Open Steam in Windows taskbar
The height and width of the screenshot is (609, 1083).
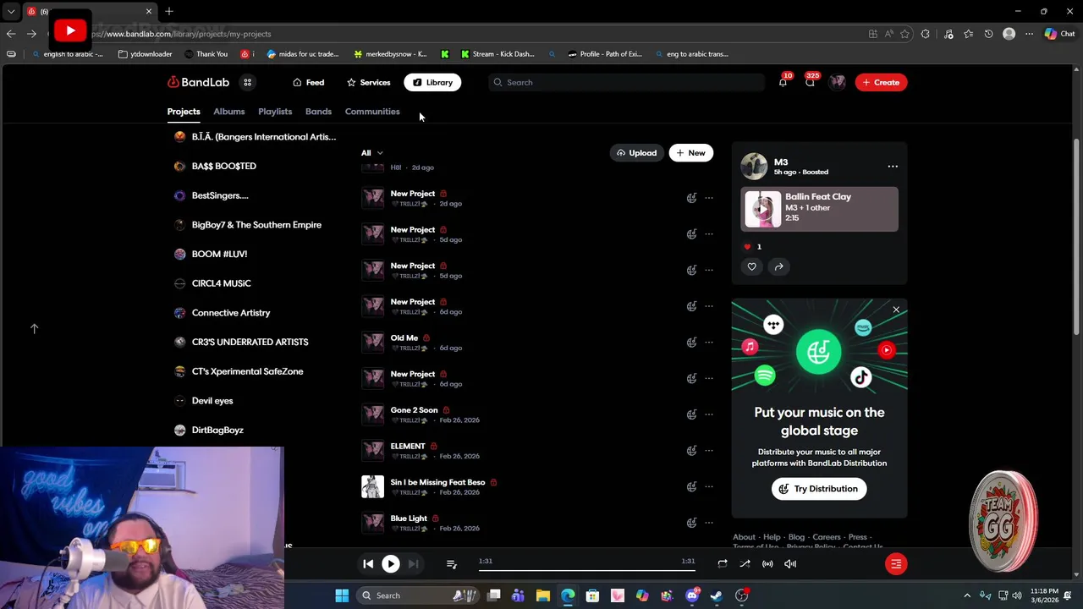pos(717,595)
